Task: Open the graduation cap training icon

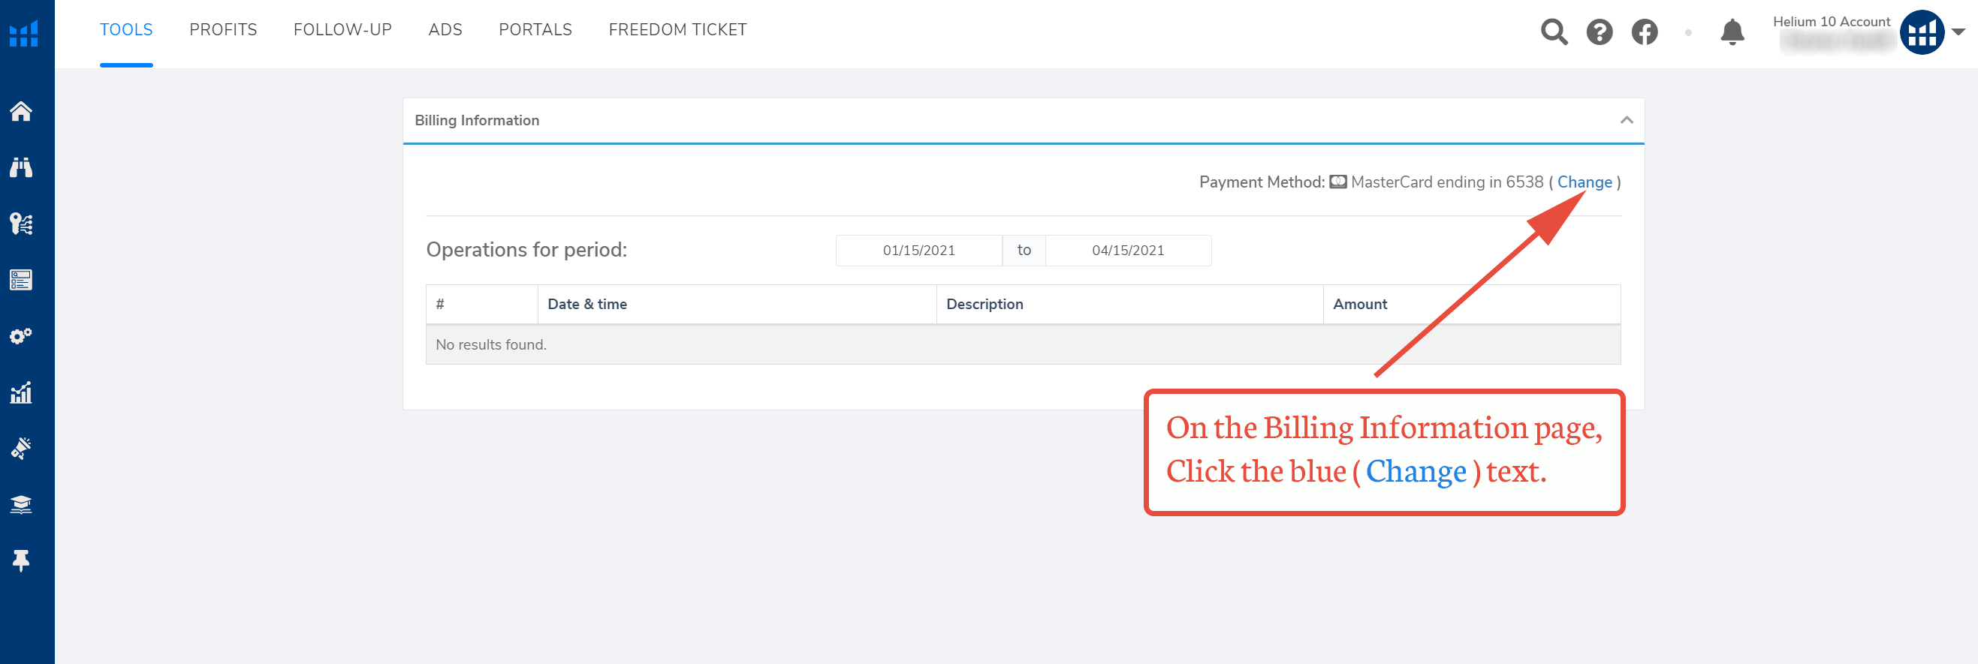Action: coord(21,504)
